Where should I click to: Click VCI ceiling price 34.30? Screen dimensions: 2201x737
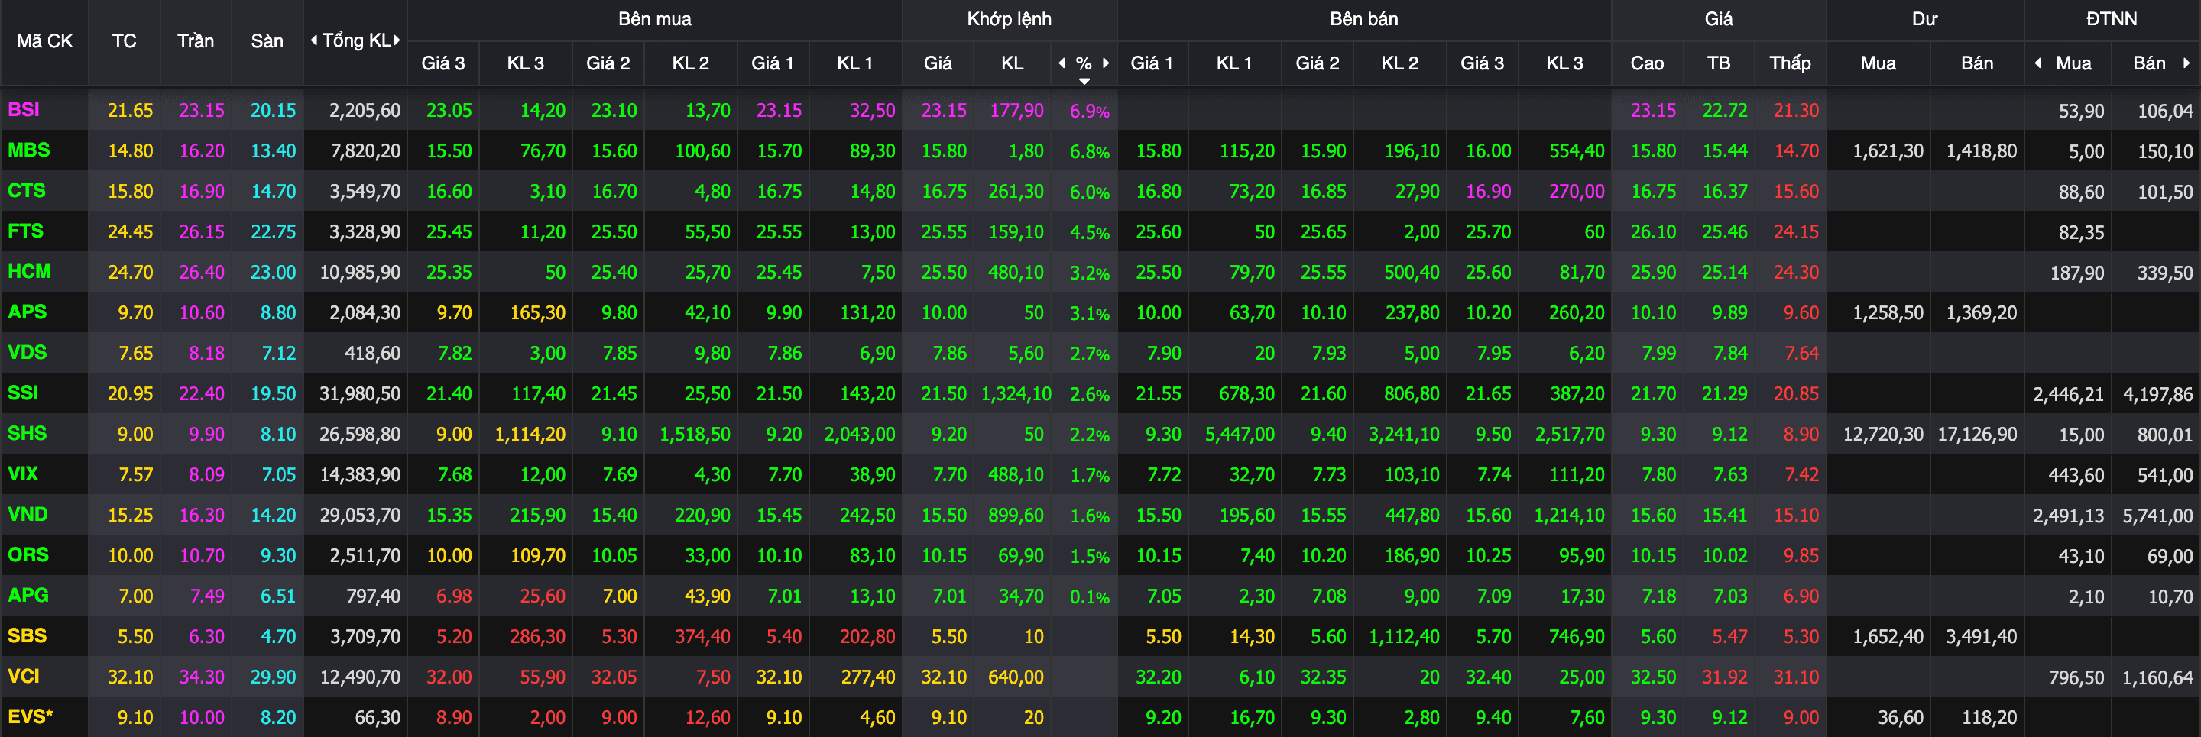[202, 677]
